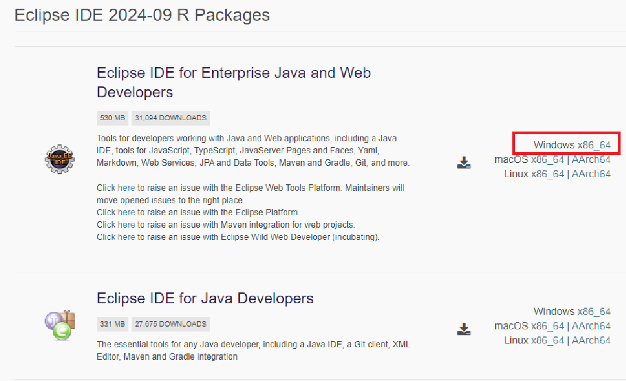Click the 331 MB size badge
This screenshot has height=381, width=626.
pos(113,324)
